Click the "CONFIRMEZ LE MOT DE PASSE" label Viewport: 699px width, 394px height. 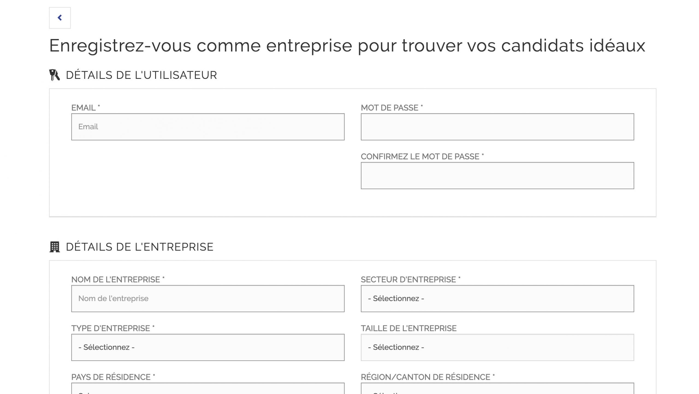(422, 157)
